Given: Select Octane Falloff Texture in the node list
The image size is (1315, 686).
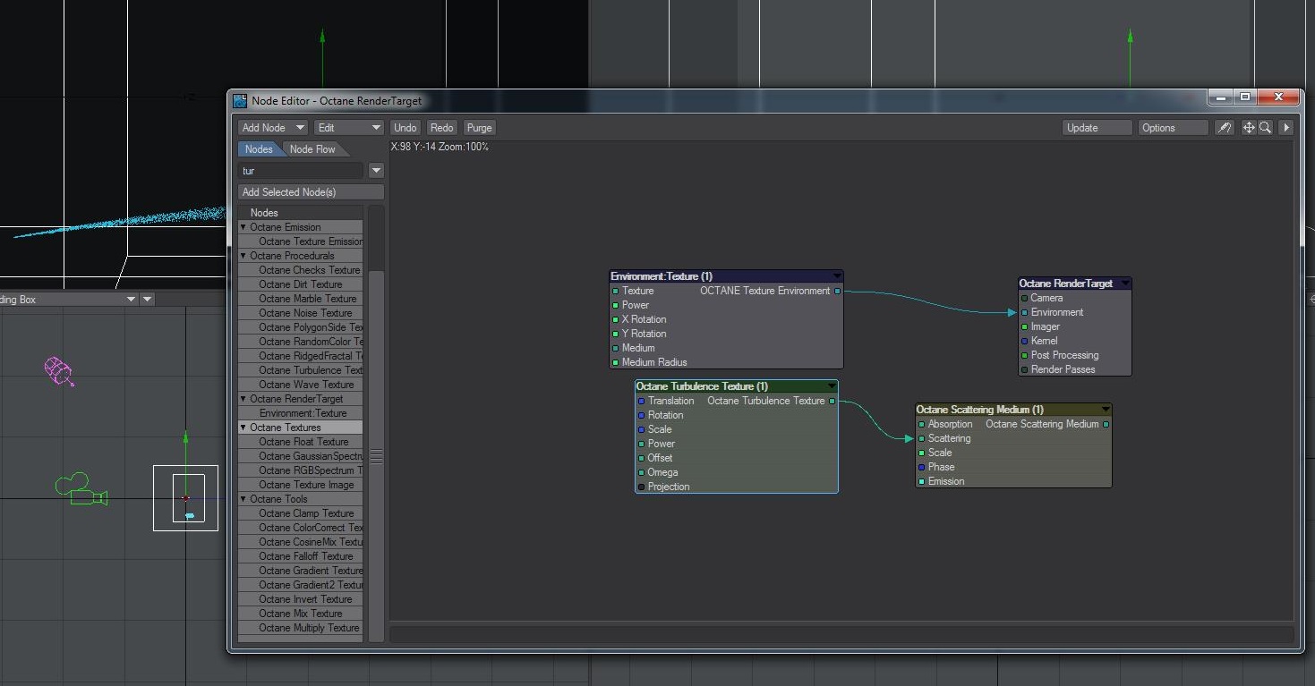Looking at the screenshot, I should point(301,556).
